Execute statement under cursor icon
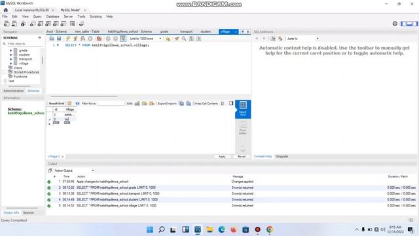Screen dimensions: 419x236 coord(75,39)
